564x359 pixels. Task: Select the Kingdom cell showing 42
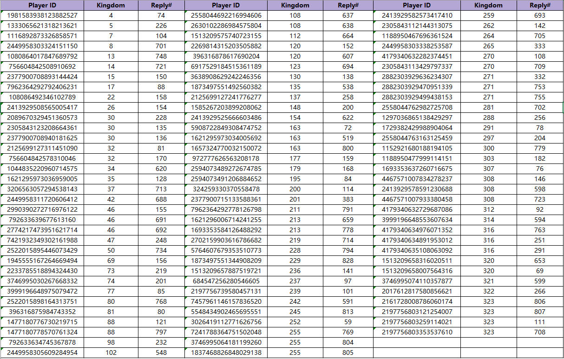111,200
